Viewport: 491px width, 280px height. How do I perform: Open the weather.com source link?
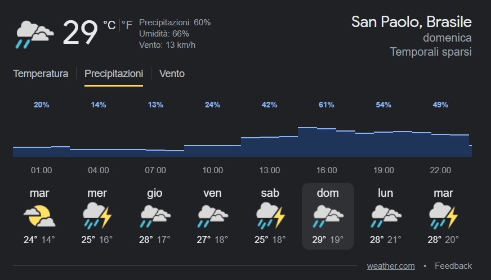(x=391, y=266)
